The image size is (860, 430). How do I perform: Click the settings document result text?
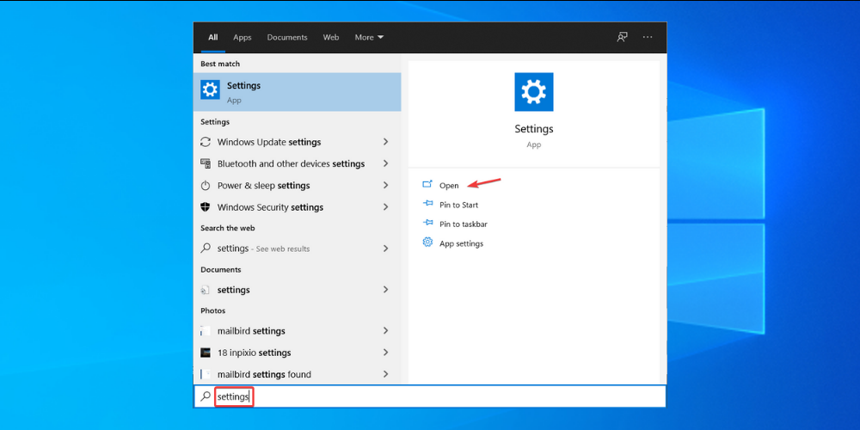pyautogui.click(x=234, y=290)
